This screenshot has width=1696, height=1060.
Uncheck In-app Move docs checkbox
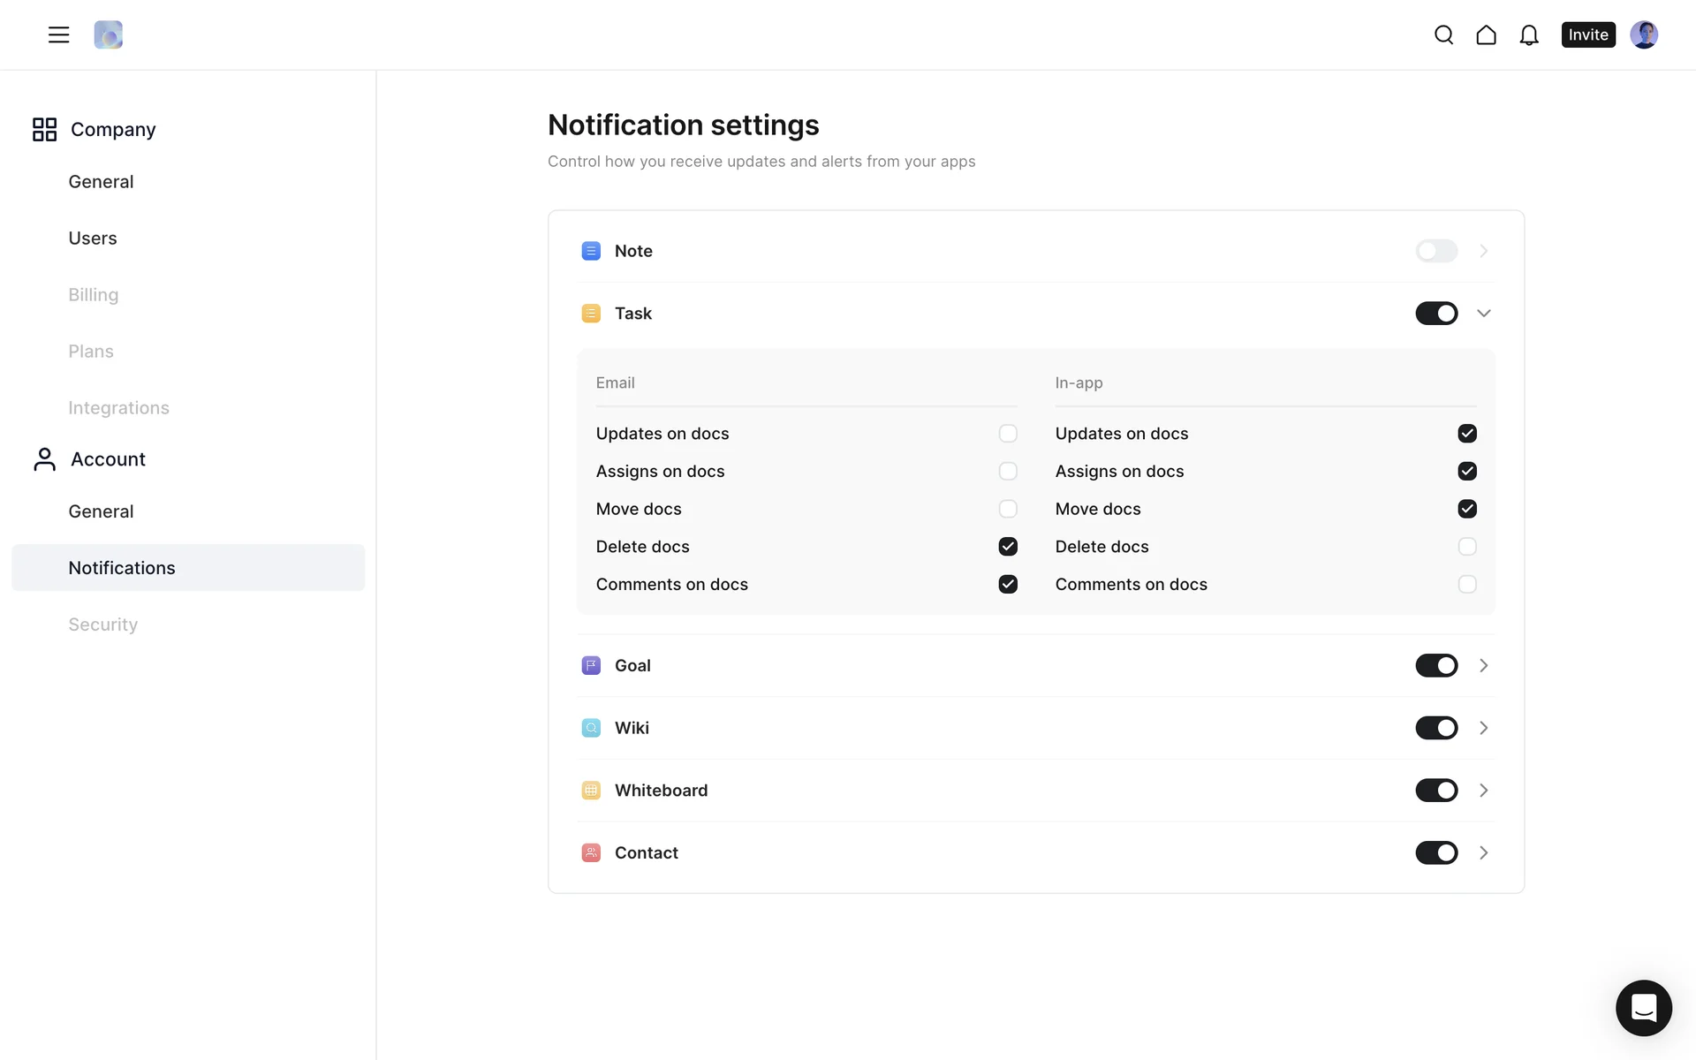(x=1466, y=509)
